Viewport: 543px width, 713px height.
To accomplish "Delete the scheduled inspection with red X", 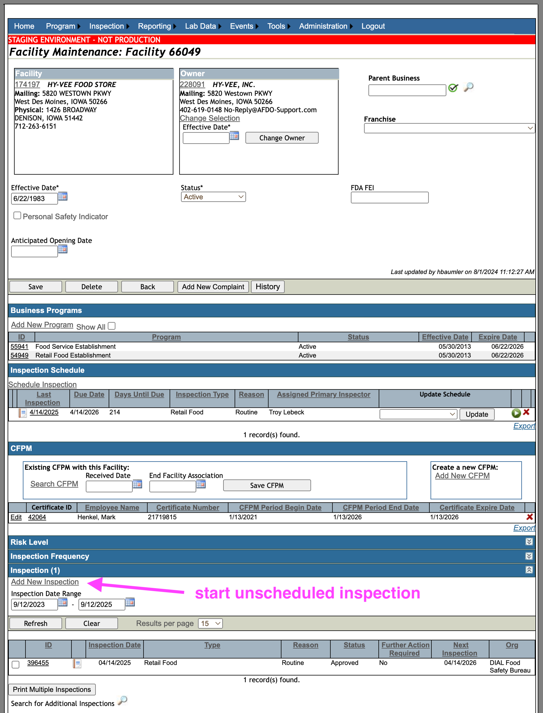I will [x=526, y=412].
